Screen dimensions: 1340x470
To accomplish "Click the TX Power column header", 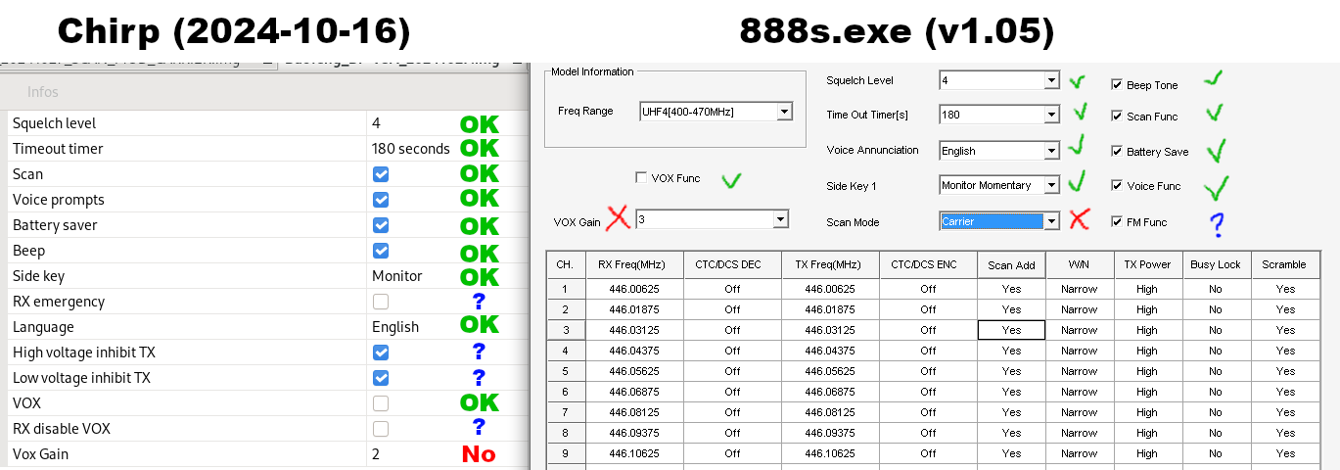I will click(x=1147, y=264).
